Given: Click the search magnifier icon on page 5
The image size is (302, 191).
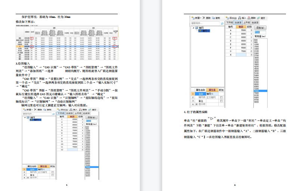Looking at the screenshot, I should (53, 114).
